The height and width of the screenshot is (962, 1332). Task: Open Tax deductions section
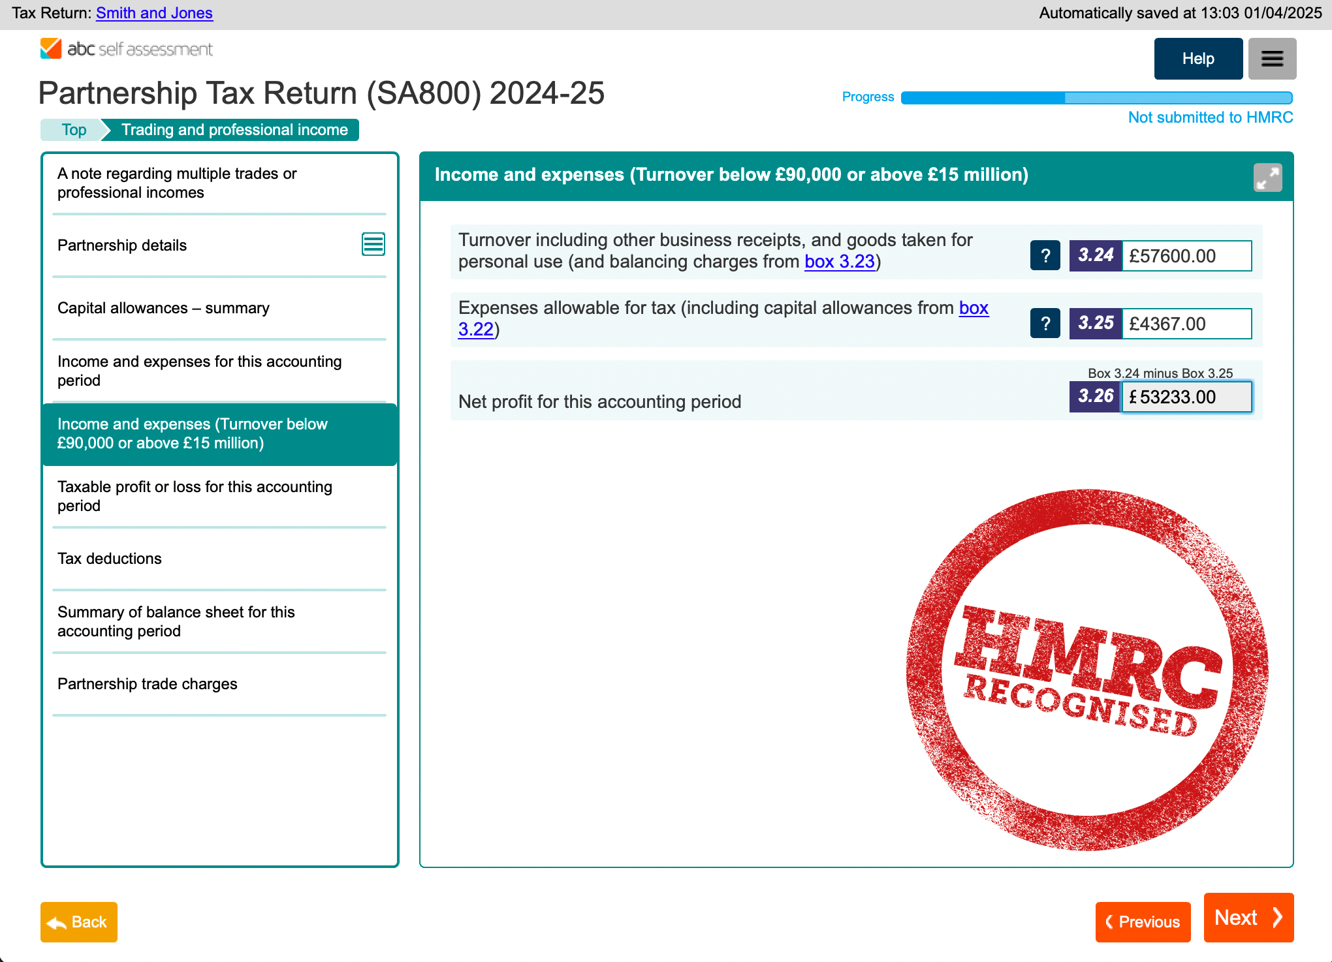click(219, 559)
